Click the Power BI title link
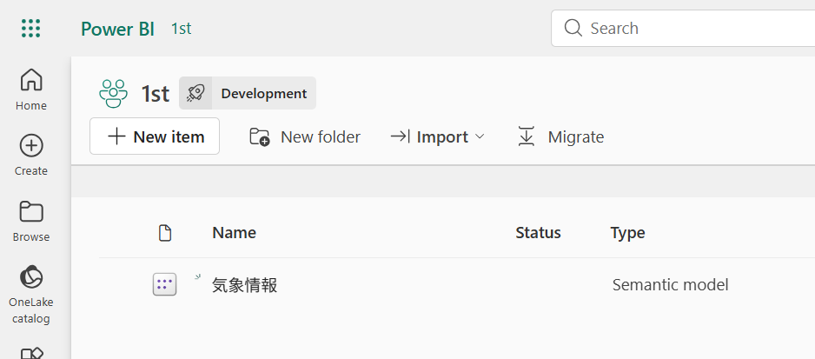Image resolution: width=815 pixels, height=359 pixels. click(x=117, y=29)
